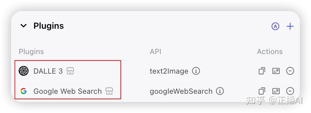The image size is (311, 113).
Task: Click the Google logo thumbnail
Action: point(24,91)
